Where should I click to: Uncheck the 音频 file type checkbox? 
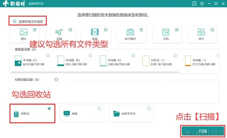[70, 30]
